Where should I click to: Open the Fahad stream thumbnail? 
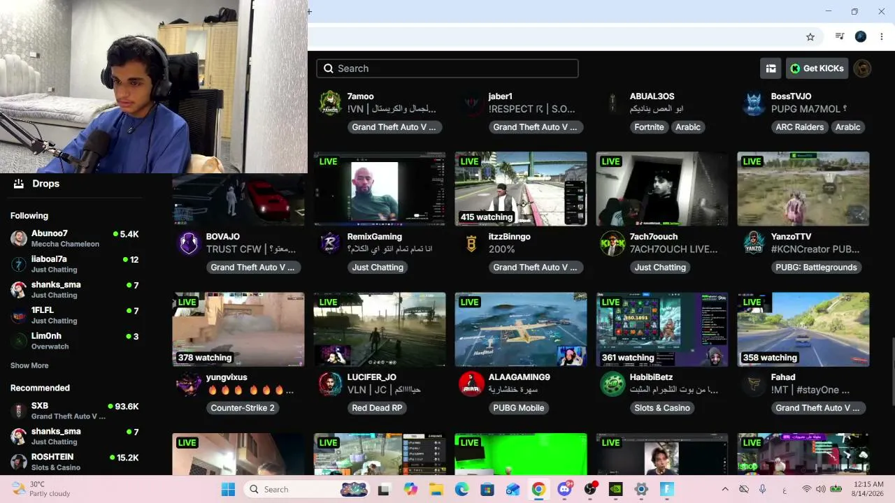803,329
